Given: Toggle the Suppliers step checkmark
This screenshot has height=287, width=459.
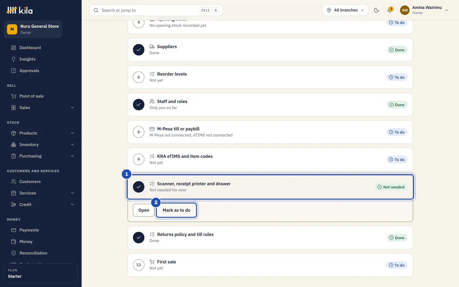Looking at the screenshot, I should 139,50.
